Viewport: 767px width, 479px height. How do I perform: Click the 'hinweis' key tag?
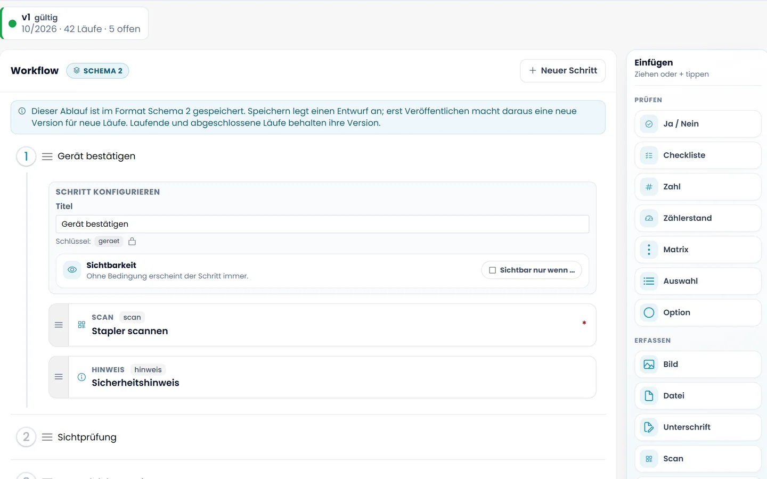148,369
